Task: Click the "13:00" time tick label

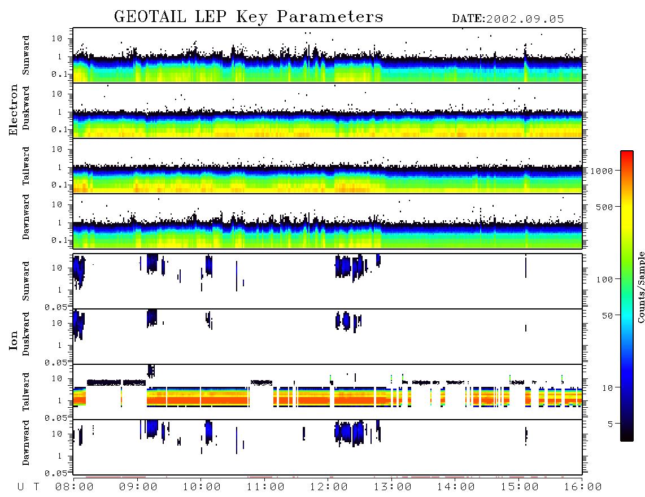Action: pyautogui.click(x=393, y=487)
